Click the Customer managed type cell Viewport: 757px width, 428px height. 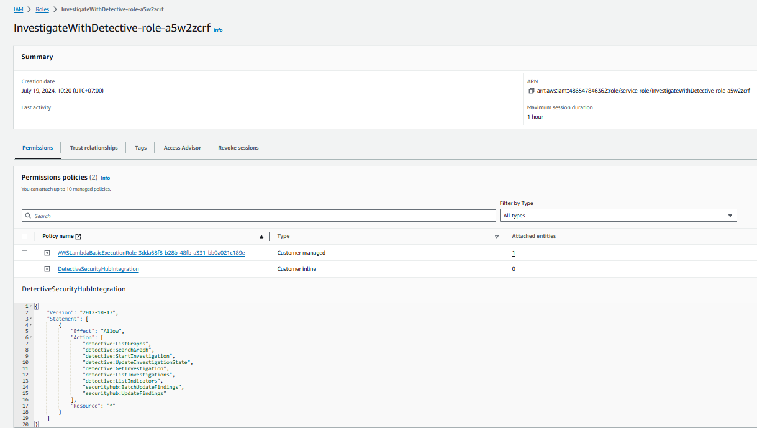[301, 253]
